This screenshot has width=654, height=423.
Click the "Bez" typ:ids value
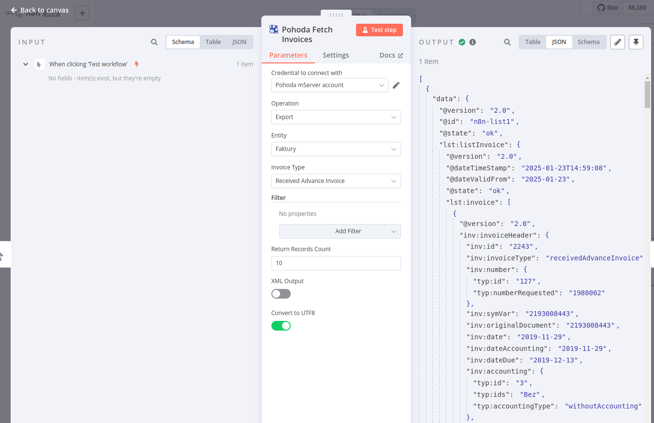tap(531, 394)
